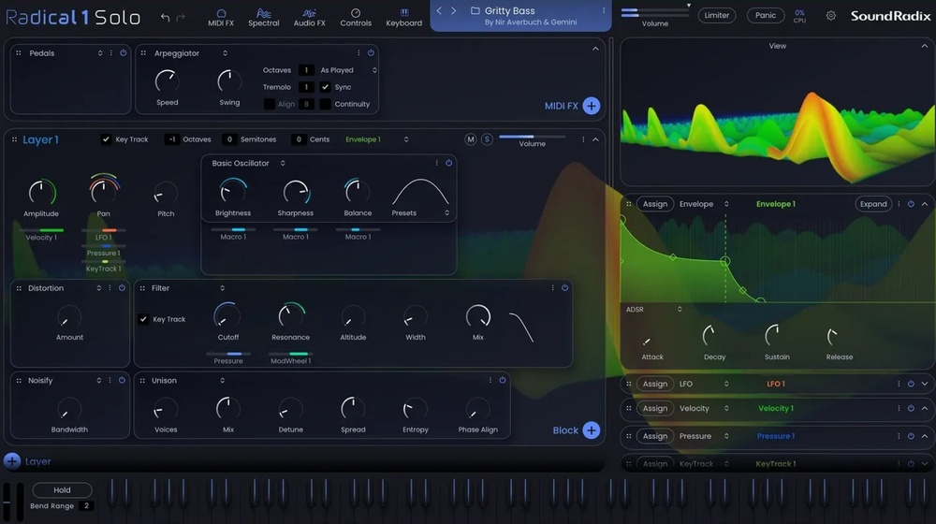Grab the Filter block drag handle
This screenshot has height=524, width=936.
[x=142, y=288]
